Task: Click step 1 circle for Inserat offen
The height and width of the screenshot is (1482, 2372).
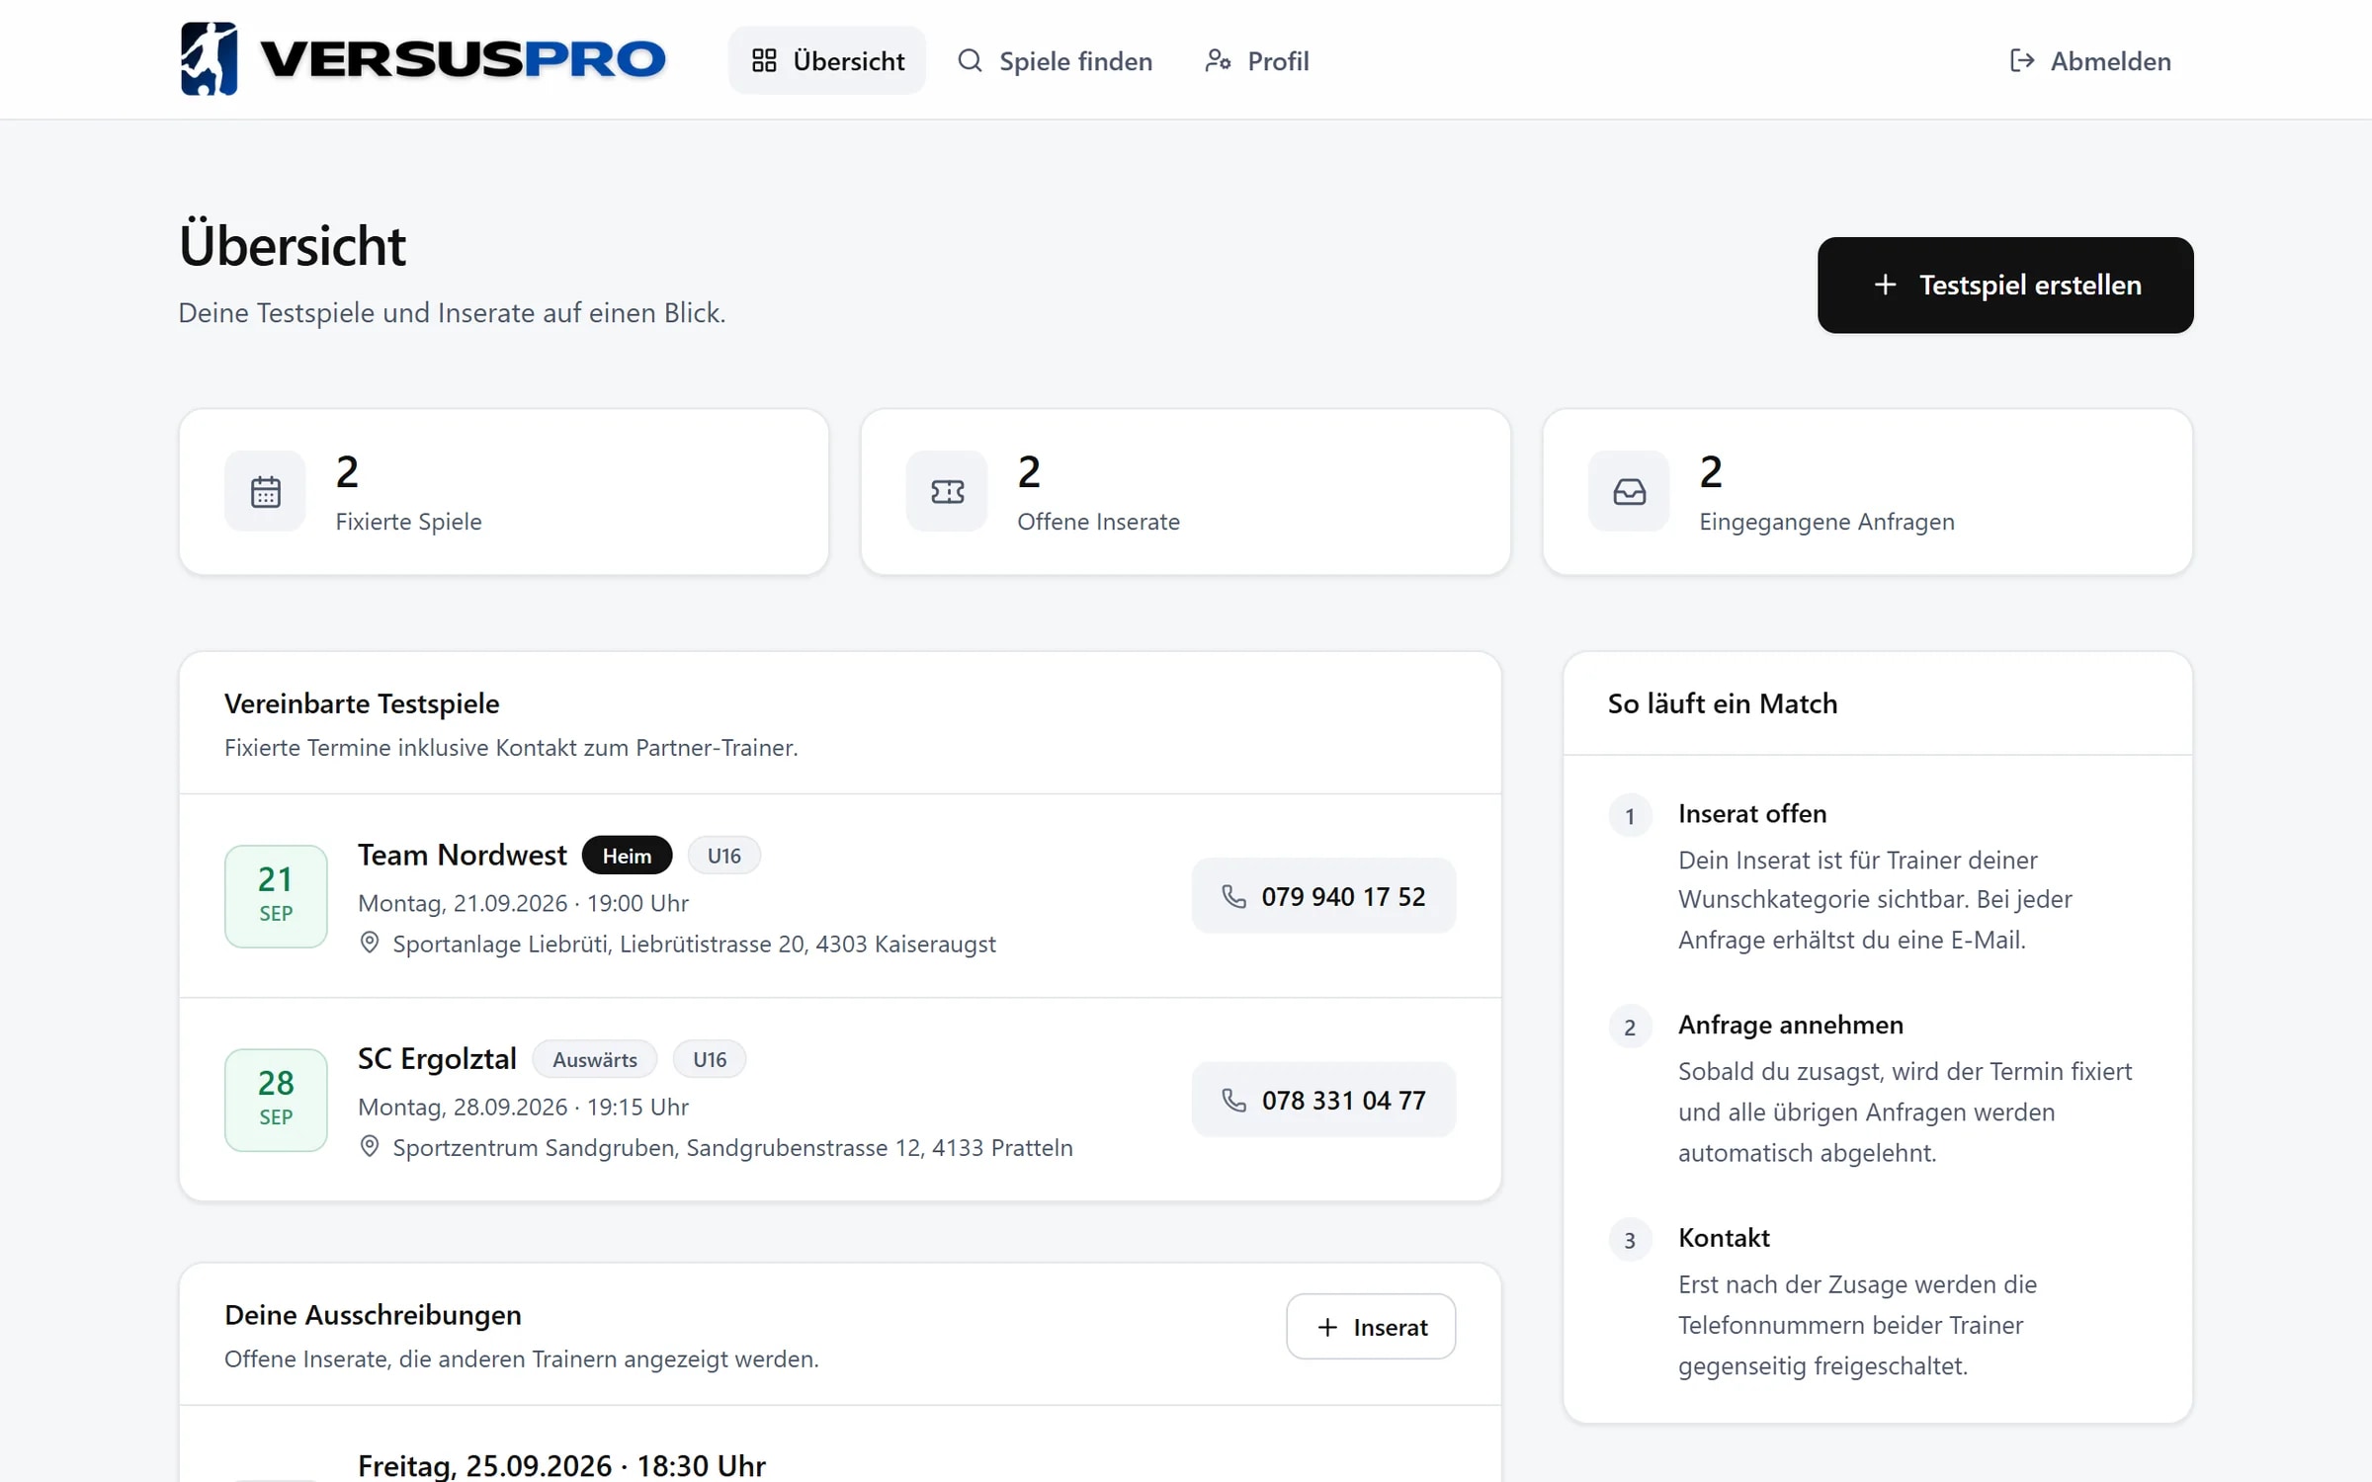Action: click(1630, 816)
